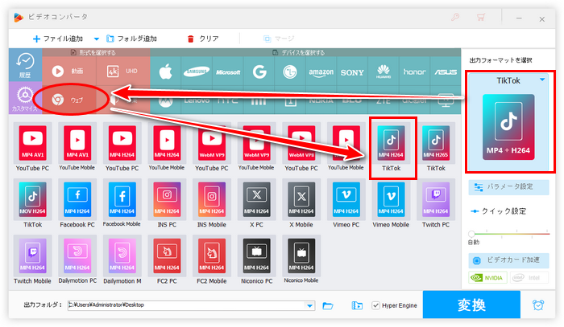Switch to the 動画 format tab
Screen dimensions: 564x327
click(x=69, y=71)
